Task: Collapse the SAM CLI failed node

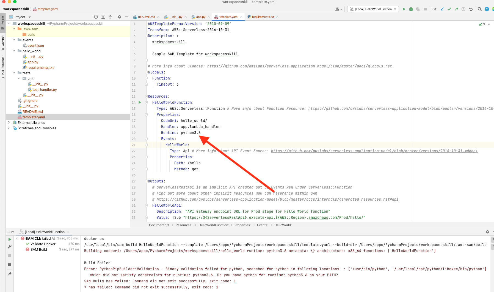Action: (17, 238)
